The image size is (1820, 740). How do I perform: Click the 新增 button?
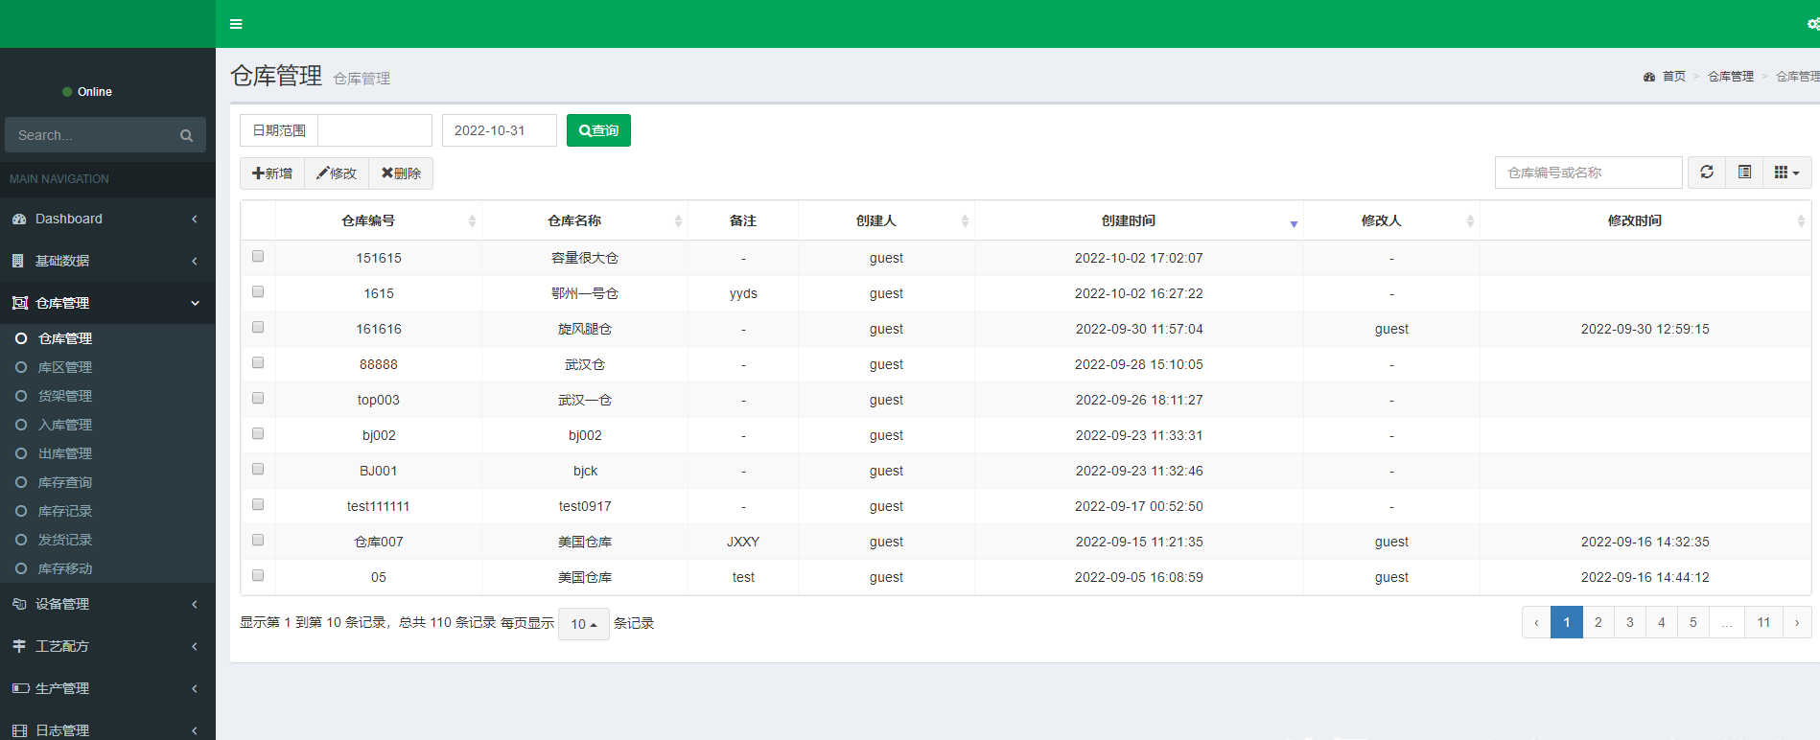point(272,173)
